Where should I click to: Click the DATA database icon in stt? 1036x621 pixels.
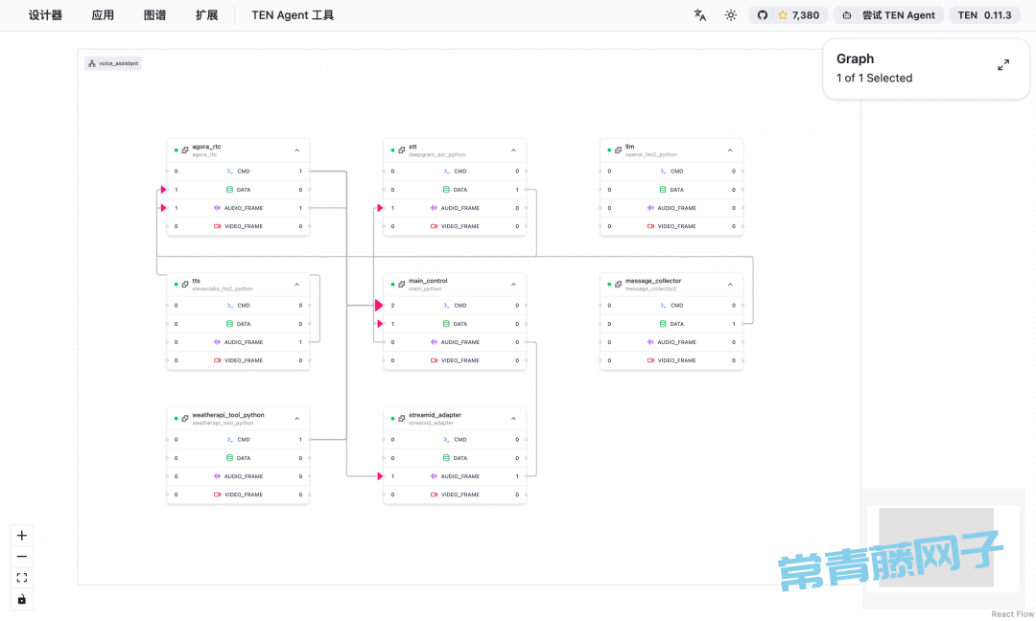click(447, 190)
